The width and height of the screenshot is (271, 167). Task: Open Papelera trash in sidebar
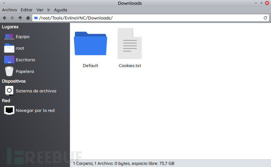[x=35, y=71]
